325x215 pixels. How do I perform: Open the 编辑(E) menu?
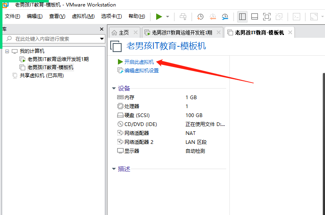(x=35, y=16)
